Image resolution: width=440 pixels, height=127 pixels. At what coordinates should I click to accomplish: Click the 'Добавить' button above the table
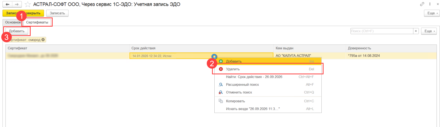pyautogui.click(x=17, y=31)
